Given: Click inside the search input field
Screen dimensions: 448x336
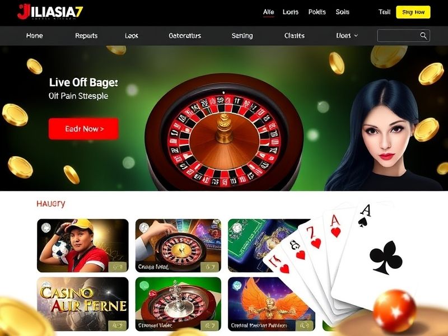Looking at the screenshot, I should click(x=399, y=36).
